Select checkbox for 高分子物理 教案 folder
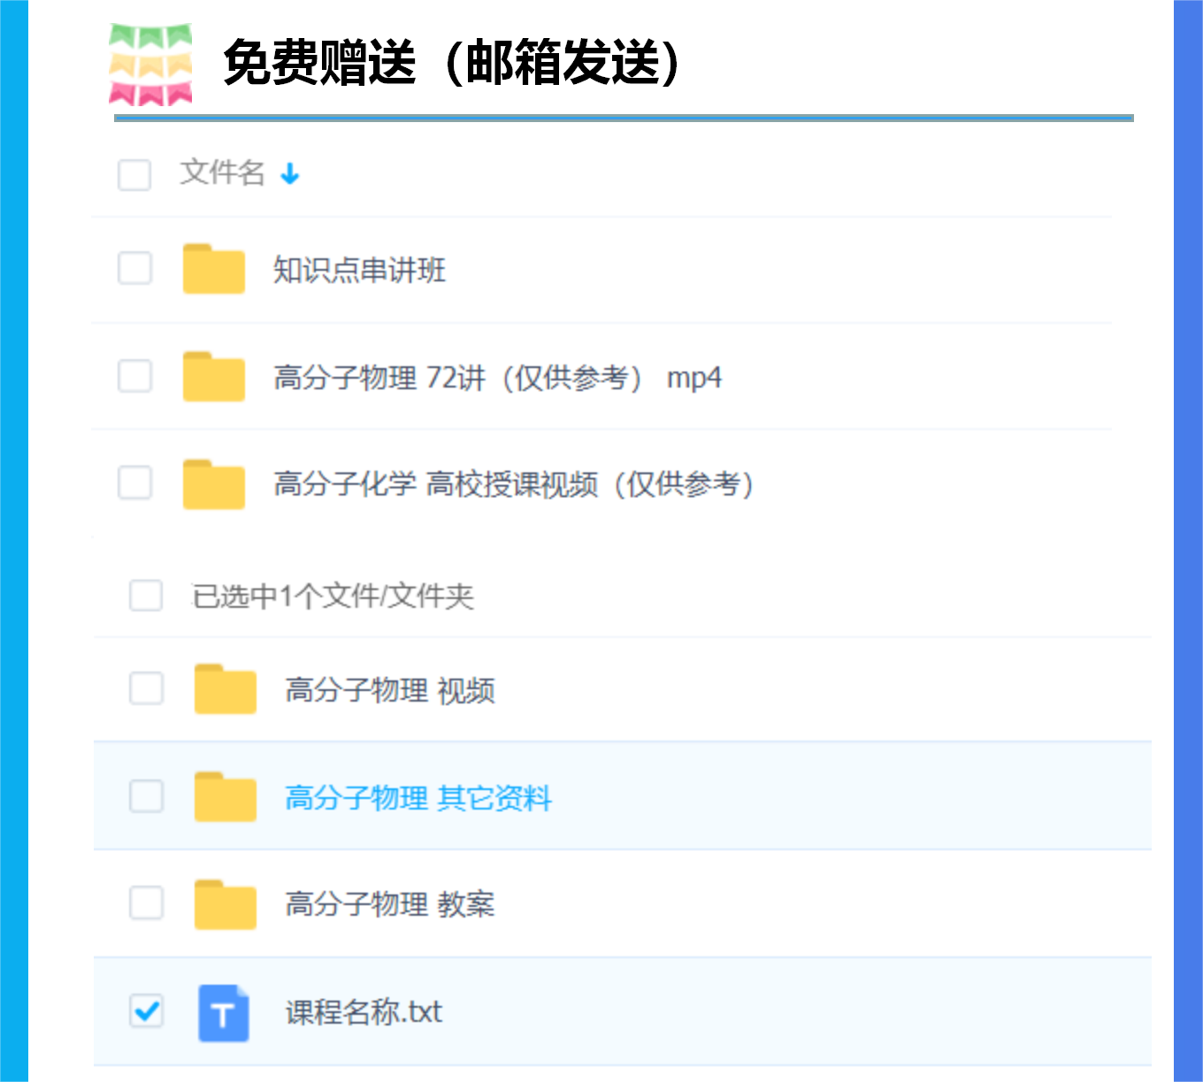Image resolution: width=1203 pixels, height=1082 pixels. click(147, 903)
